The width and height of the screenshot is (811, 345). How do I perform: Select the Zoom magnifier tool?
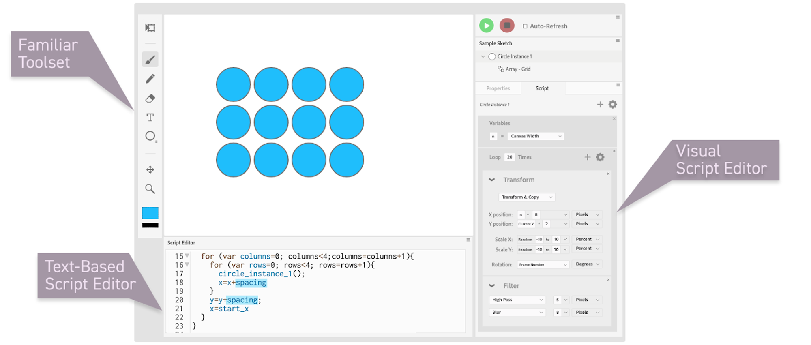(150, 189)
